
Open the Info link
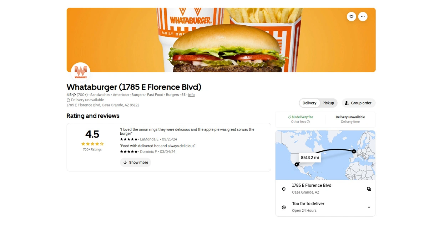(191, 95)
